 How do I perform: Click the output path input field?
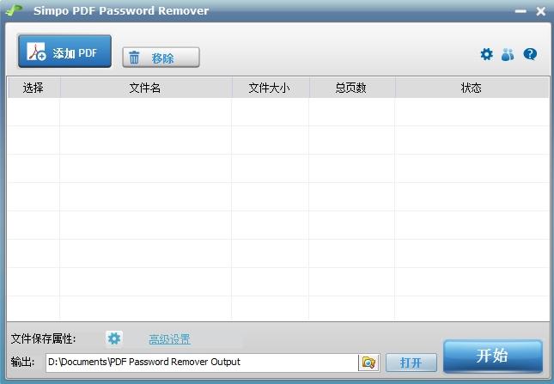(x=201, y=363)
